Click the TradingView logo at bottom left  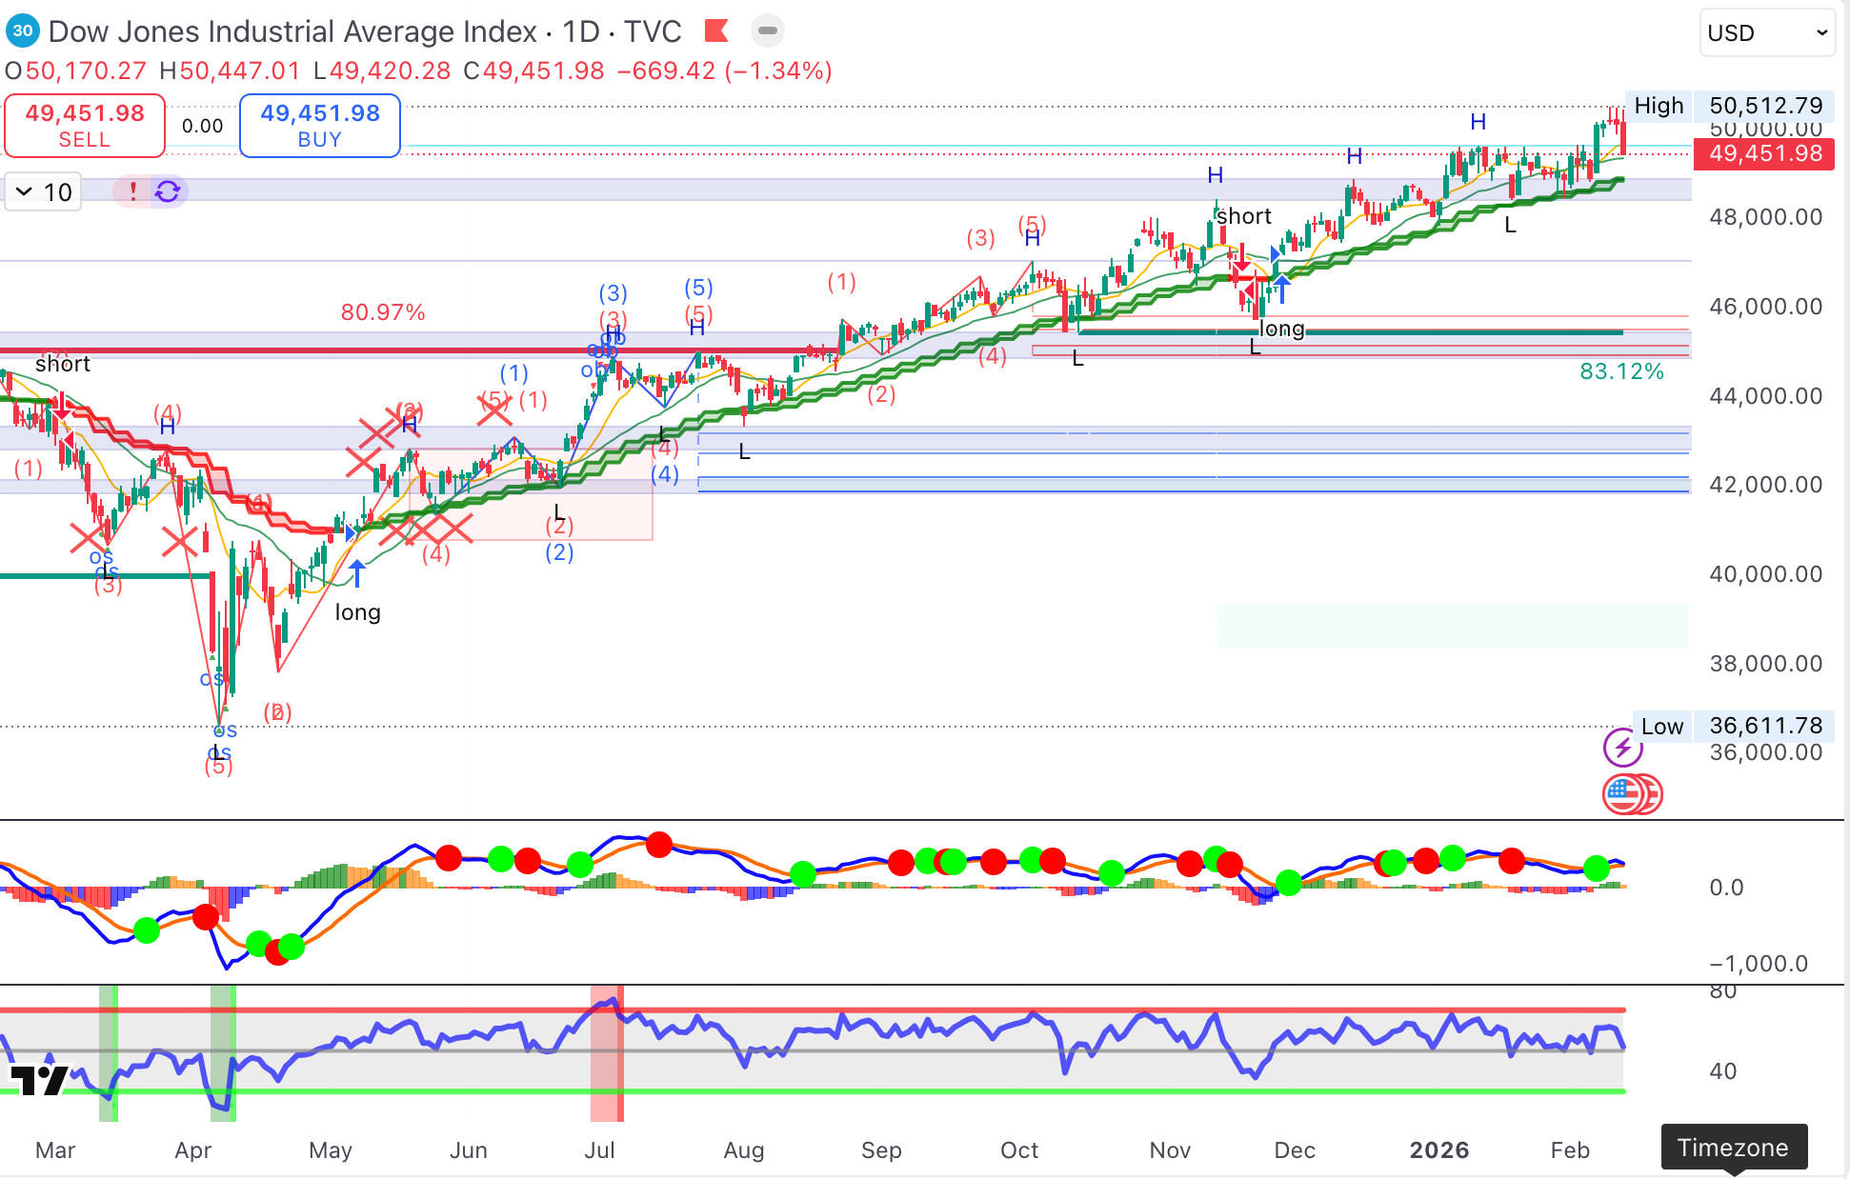[x=39, y=1079]
